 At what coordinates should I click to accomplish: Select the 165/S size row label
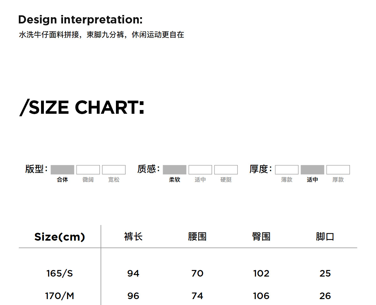coord(60,273)
